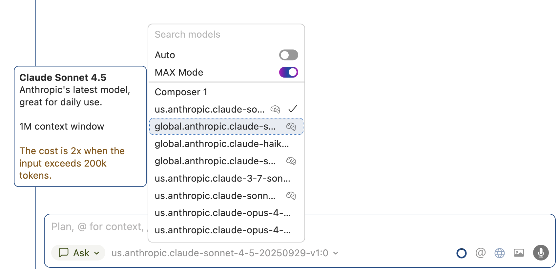The height and width of the screenshot is (269, 559).
Task: Click the Search models field
Action: tap(226, 34)
